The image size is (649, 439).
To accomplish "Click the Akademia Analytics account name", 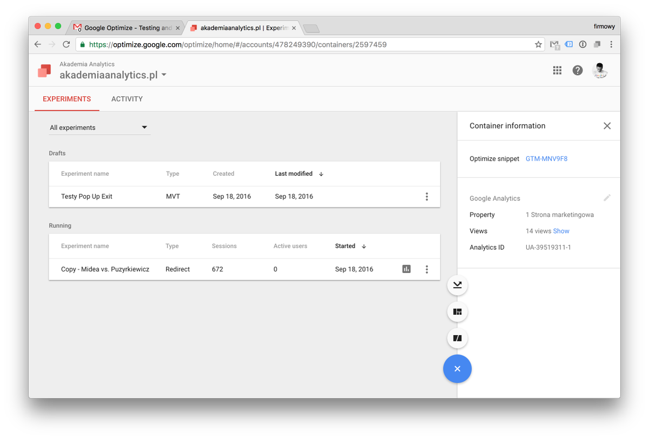I will tap(87, 64).
